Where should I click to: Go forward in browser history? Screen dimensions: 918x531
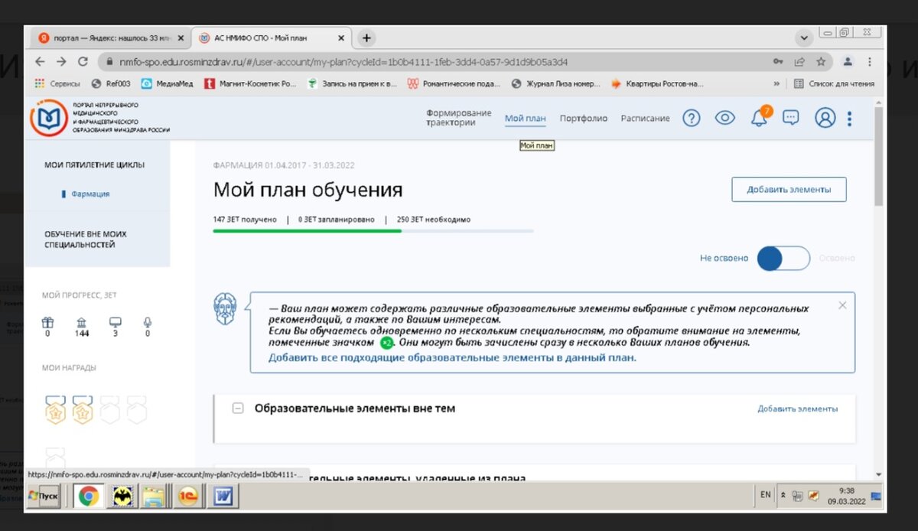[x=61, y=62]
